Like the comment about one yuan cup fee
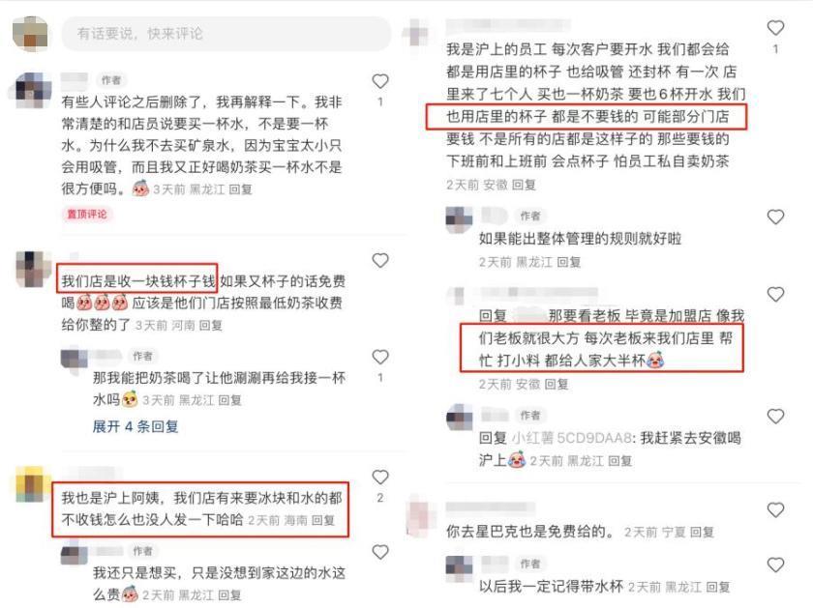The width and height of the screenshot is (813, 608). point(380,260)
